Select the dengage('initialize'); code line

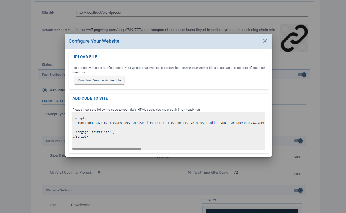[95, 132]
